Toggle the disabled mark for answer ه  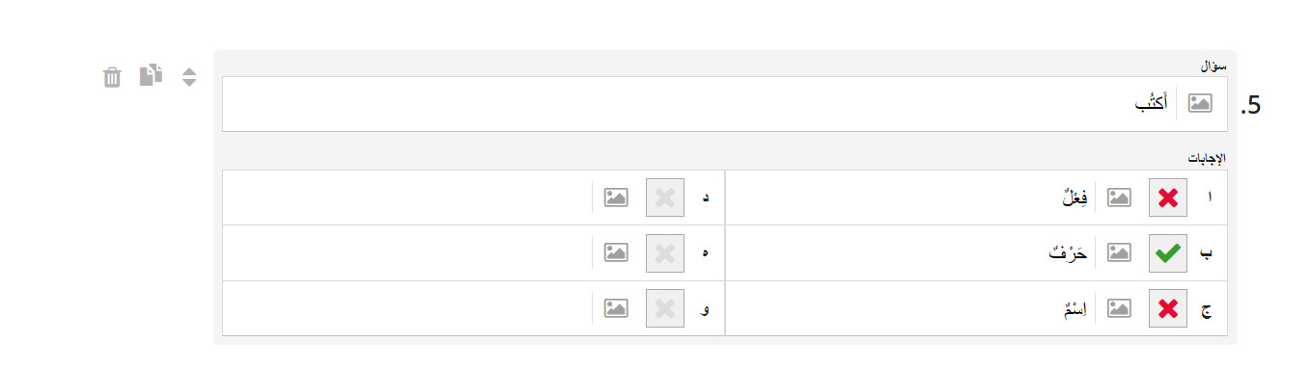[x=665, y=252]
